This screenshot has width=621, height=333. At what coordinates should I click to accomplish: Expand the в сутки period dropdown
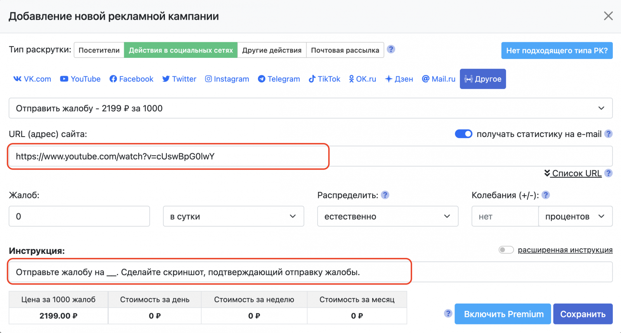(233, 216)
